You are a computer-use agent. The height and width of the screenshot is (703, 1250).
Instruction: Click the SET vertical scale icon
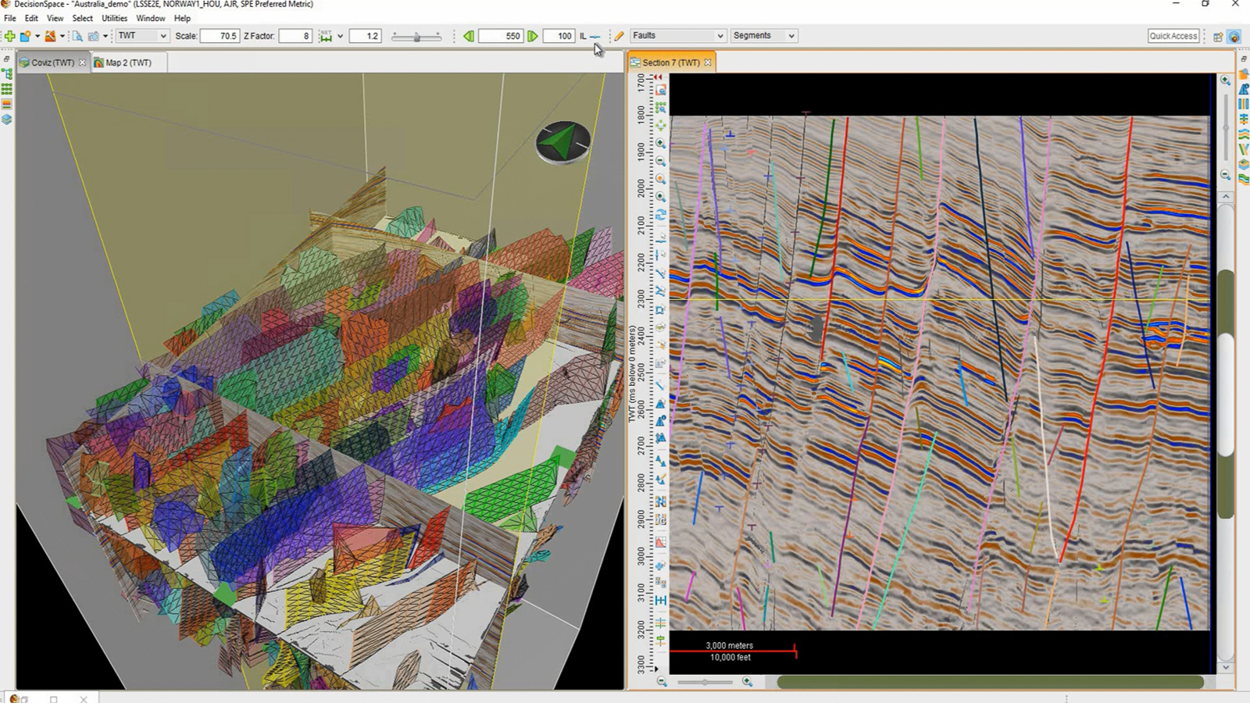[x=326, y=36]
